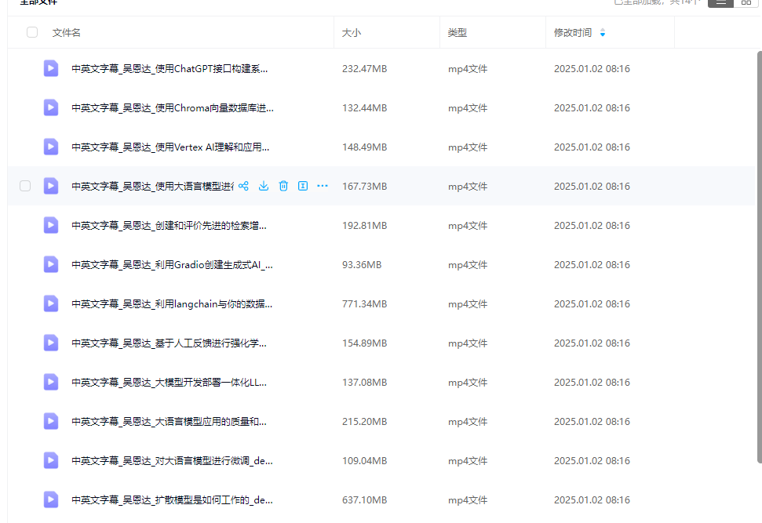Switch to list view icon at top right
Viewport: 762px width, 523px height.
[x=720, y=2]
